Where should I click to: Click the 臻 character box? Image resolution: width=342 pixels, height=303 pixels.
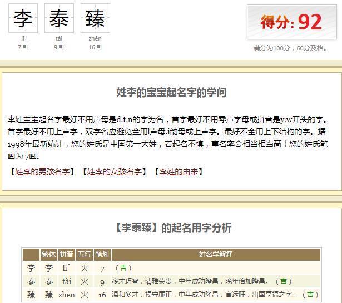coord(95,18)
